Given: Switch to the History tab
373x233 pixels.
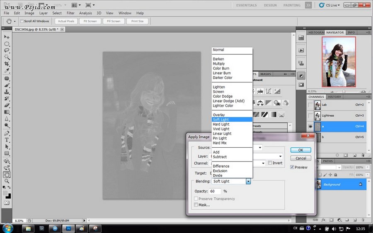Looking at the screenshot, I should [334, 97].
